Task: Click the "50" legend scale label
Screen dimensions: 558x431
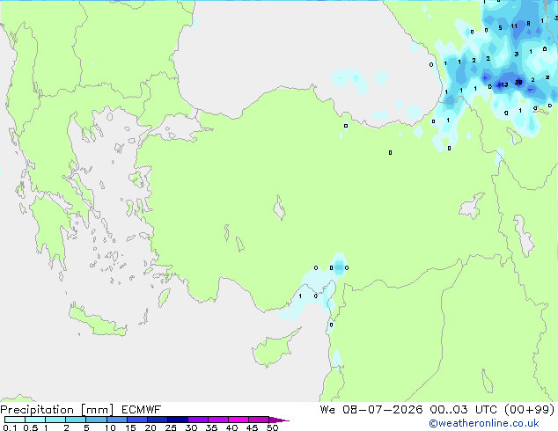Action: [x=272, y=427]
